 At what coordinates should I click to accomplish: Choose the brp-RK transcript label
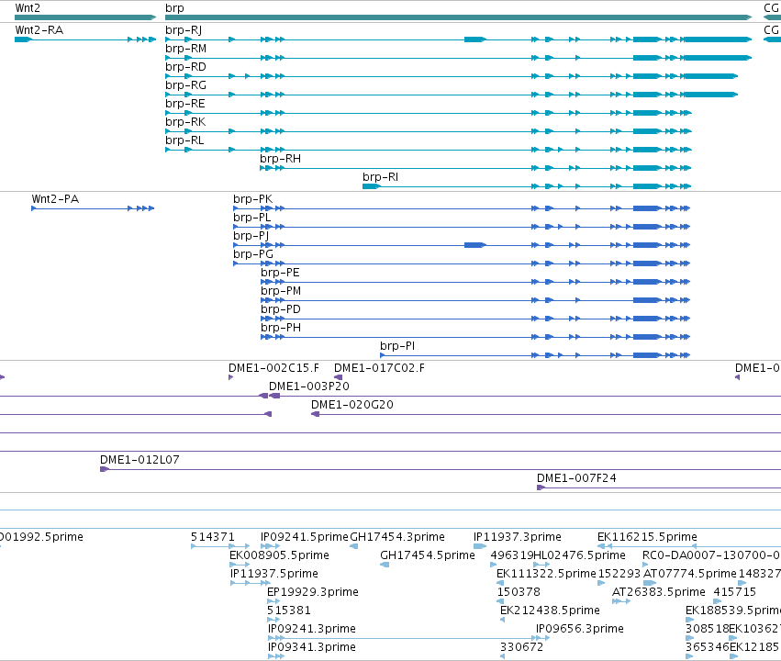pos(185,122)
